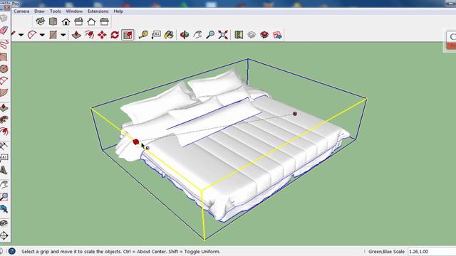Viewport: 456px width, 256px height.
Task: Expand the shape tool dropdown arrow
Action: (x=63, y=35)
